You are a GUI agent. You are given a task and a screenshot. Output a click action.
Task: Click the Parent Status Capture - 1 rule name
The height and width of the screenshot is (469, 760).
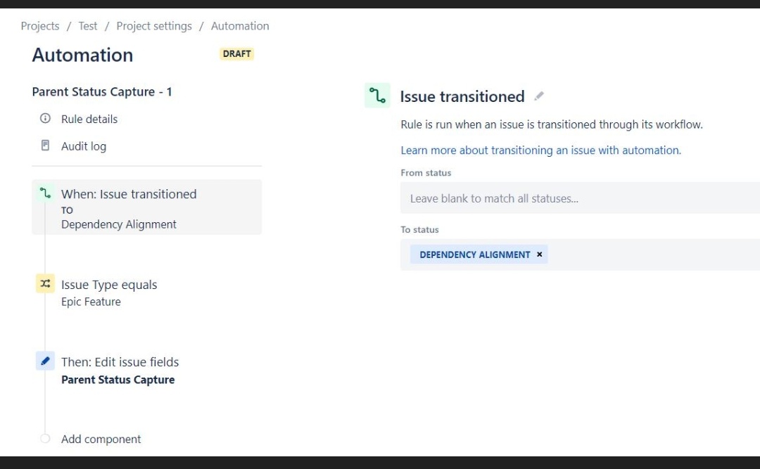coord(102,91)
